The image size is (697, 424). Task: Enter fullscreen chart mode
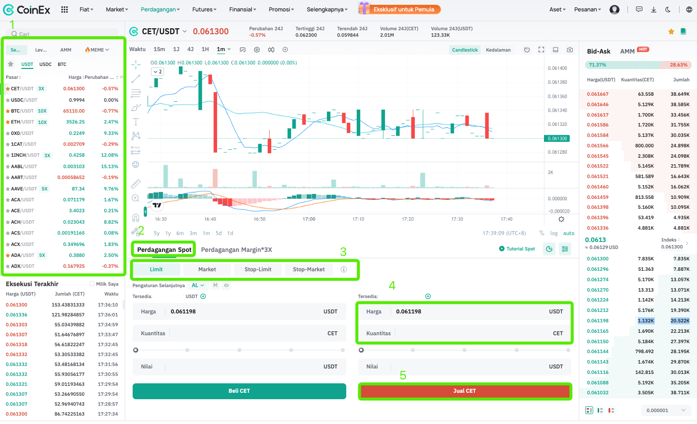pyautogui.click(x=542, y=50)
